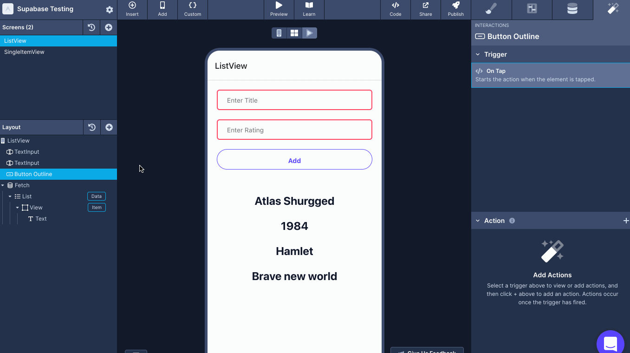Screen dimensions: 630x353
Task: Open the Learn resources button
Action: pos(309,9)
